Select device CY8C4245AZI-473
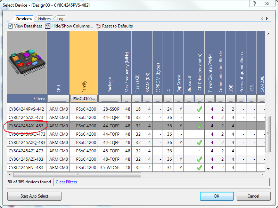 (26, 151)
